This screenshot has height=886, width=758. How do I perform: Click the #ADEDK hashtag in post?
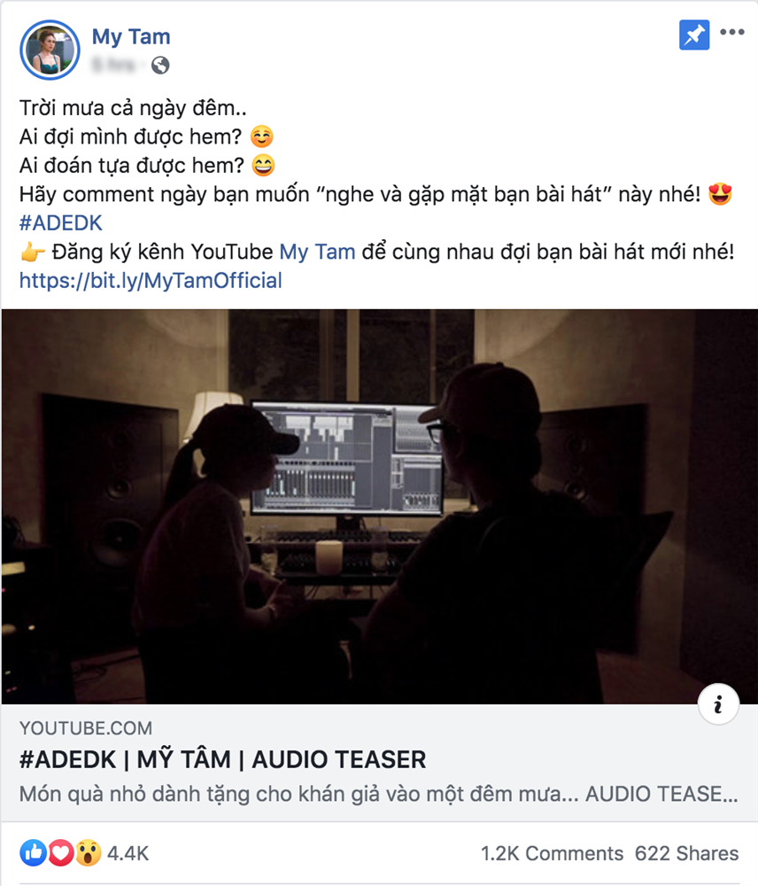61,223
